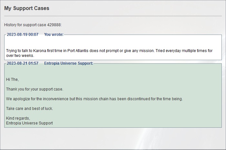Click the 2023-08-19 00:07 timestamp
226x150 pixels.
pyautogui.click(x=23, y=35)
